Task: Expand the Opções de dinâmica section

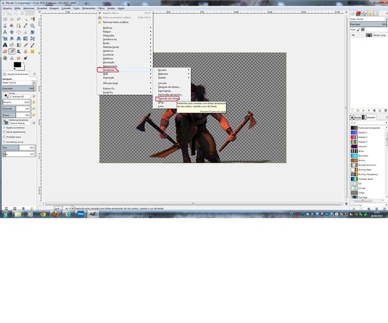Action: (x=5, y=128)
